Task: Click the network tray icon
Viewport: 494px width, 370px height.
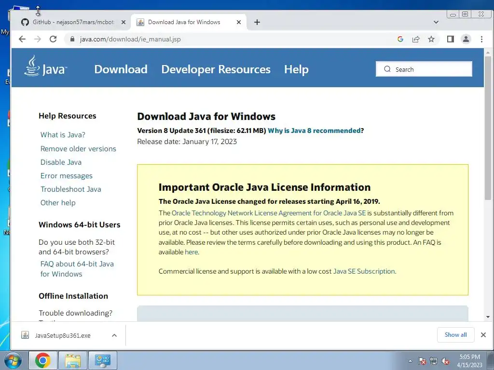Action: click(434, 361)
